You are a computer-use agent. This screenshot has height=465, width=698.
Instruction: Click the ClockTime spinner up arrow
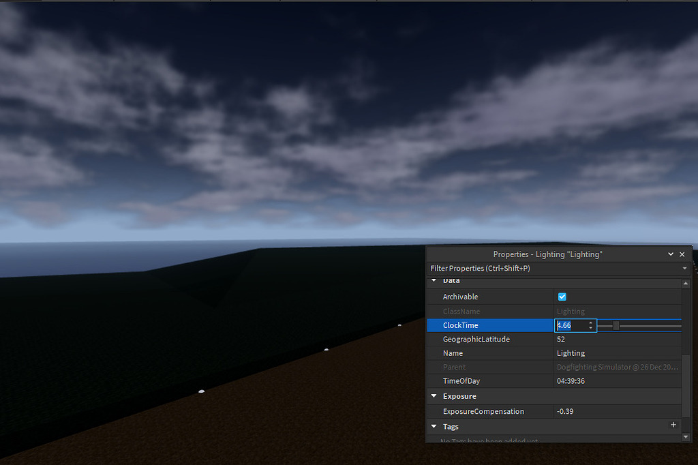(x=590, y=322)
